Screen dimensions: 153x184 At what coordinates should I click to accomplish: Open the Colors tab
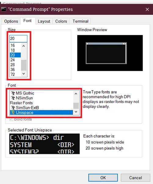click(61, 21)
